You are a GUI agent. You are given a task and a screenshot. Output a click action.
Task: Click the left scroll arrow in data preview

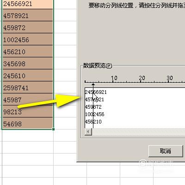pyautogui.click(x=88, y=132)
